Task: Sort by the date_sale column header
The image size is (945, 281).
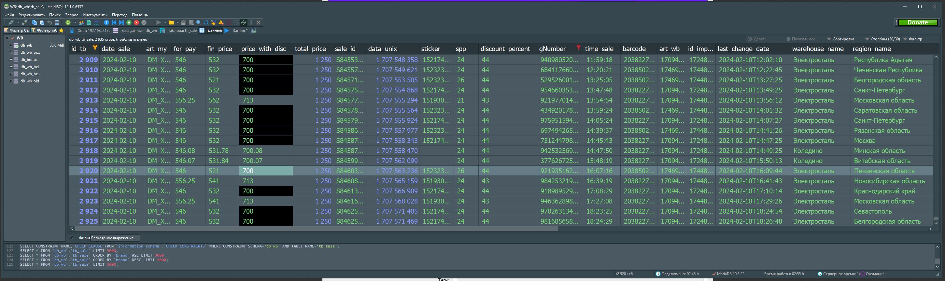Action: click(121, 49)
